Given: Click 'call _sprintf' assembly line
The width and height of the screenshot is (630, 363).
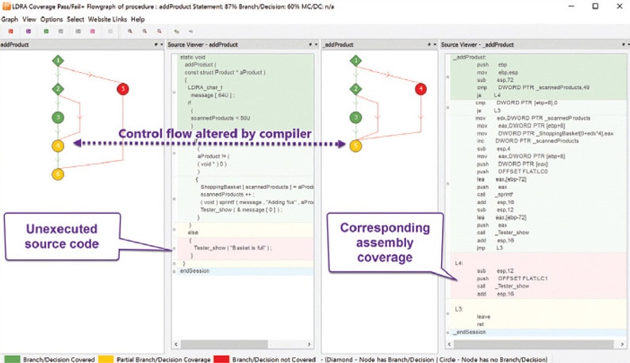Looking at the screenshot, I should [x=494, y=194].
